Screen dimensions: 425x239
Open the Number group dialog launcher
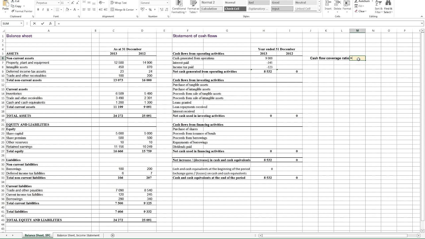point(168,16)
